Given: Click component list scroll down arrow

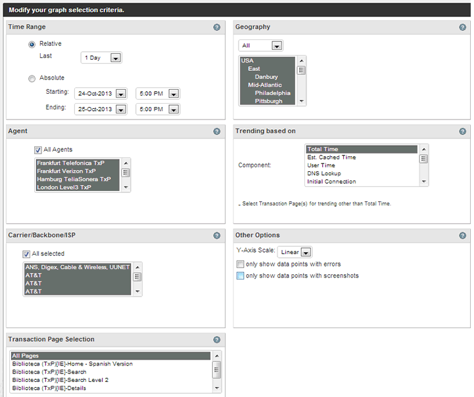Looking at the screenshot, I should [x=423, y=182].
